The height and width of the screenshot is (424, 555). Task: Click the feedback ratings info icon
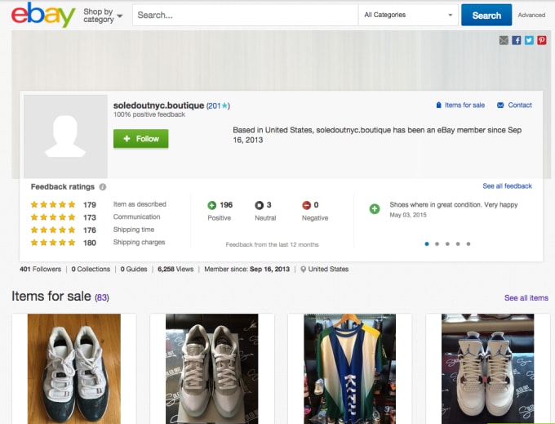[x=103, y=186]
